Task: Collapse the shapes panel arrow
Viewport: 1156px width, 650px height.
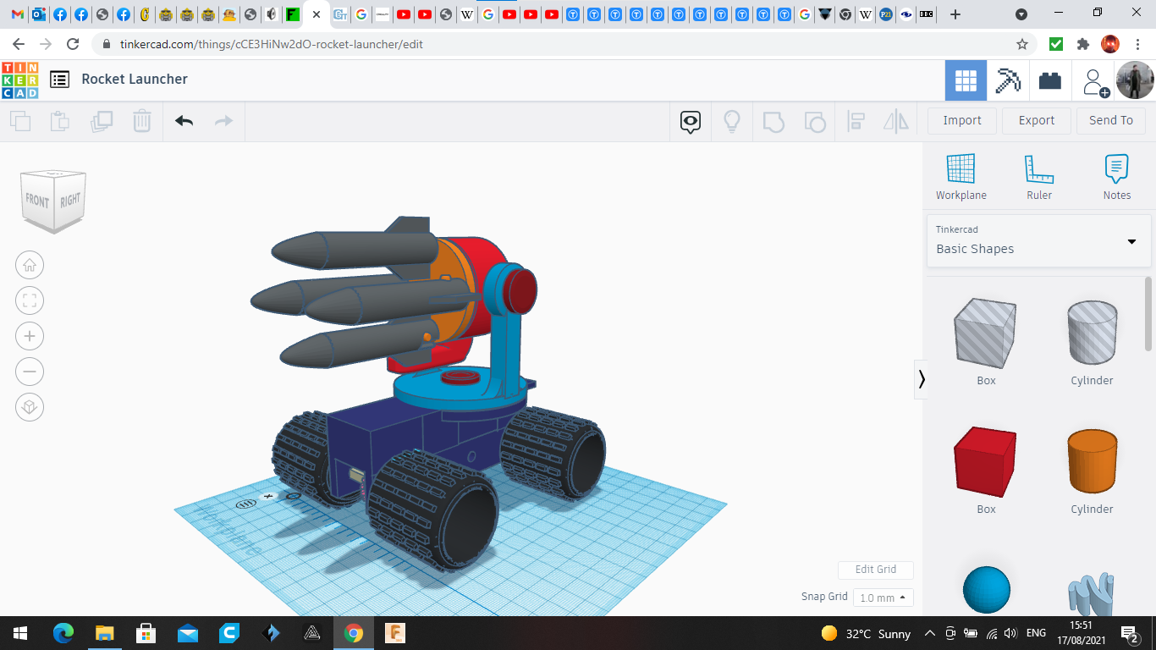Action: tap(922, 379)
